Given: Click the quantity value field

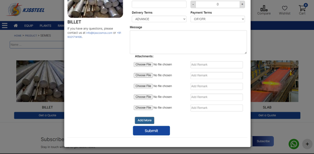Looking at the screenshot, I should [x=218, y=4].
